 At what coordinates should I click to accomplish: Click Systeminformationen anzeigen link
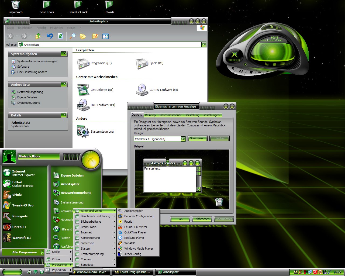[37, 61]
